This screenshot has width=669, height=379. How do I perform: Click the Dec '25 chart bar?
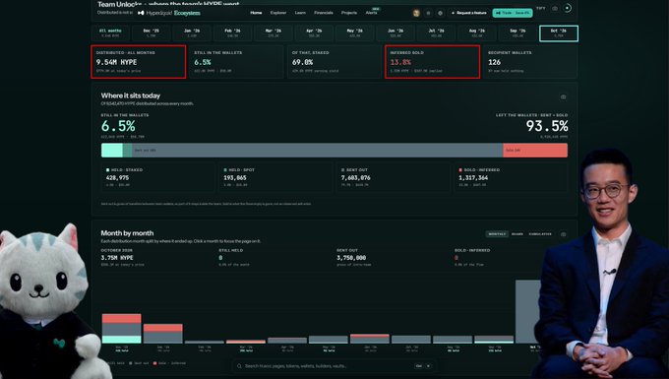tap(121, 329)
